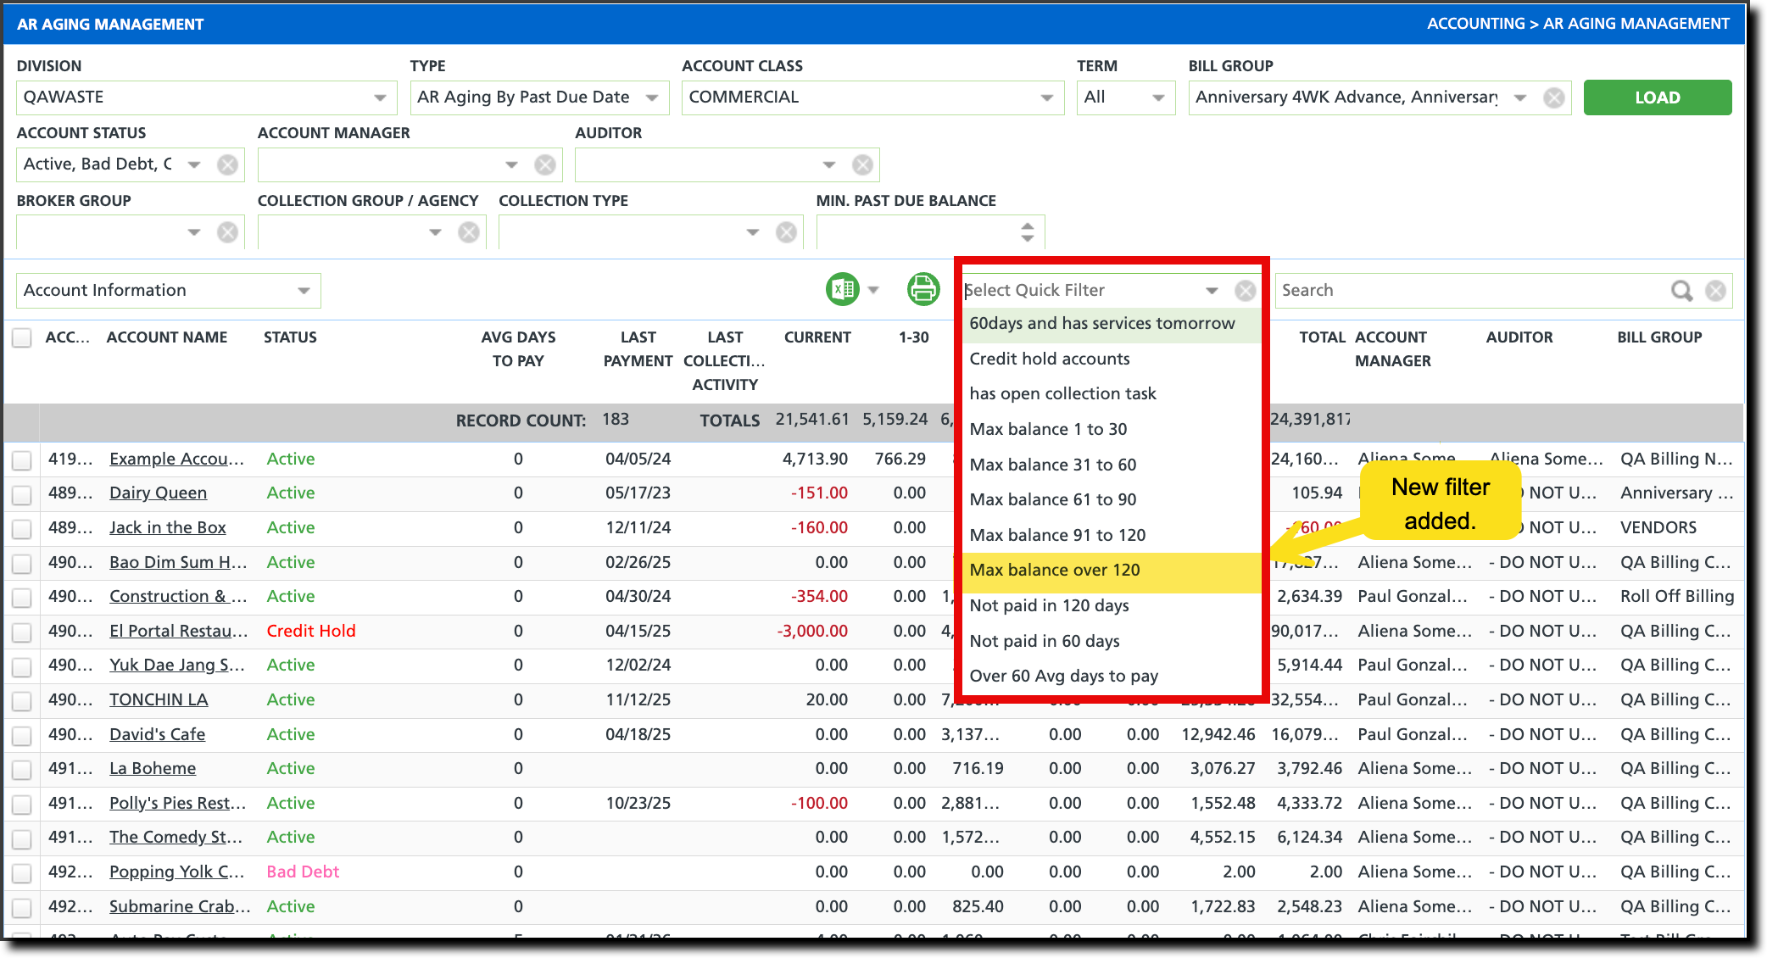Clear the Account Status selection
The width and height of the screenshot is (1767, 958).
coord(227,164)
